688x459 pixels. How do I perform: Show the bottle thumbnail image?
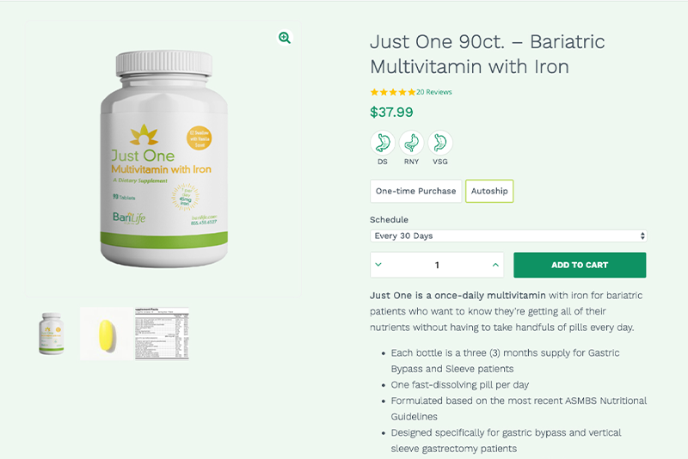pyautogui.click(x=52, y=334)
